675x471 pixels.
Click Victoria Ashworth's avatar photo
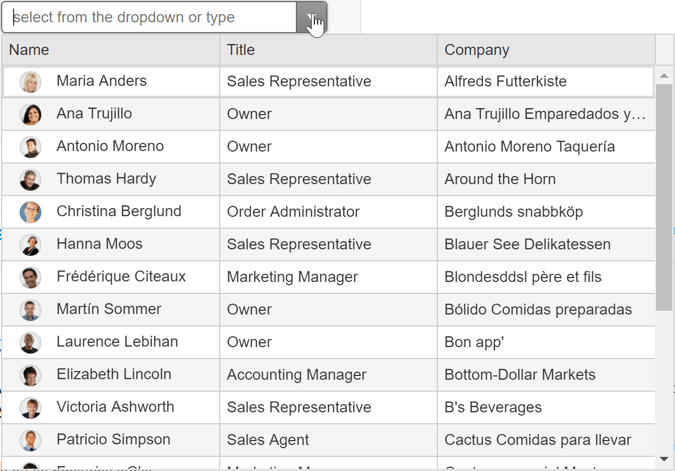tap(30, 408)
